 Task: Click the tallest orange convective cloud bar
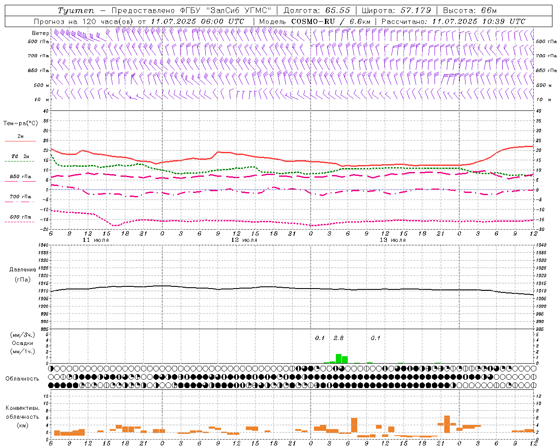(x=447, y=424)
